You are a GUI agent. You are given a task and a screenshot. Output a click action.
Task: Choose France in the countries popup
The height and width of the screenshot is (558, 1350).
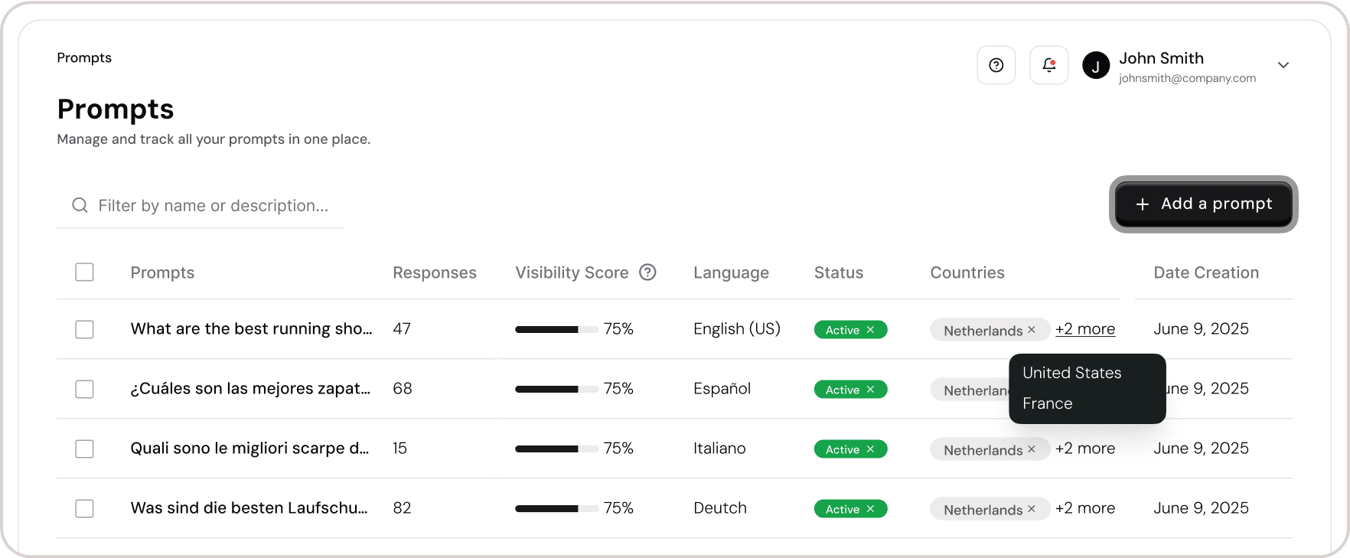(x=1047, y=403)
